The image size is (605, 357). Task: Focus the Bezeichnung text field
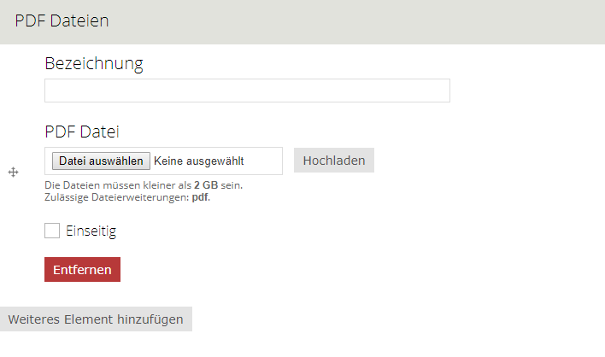247,91
